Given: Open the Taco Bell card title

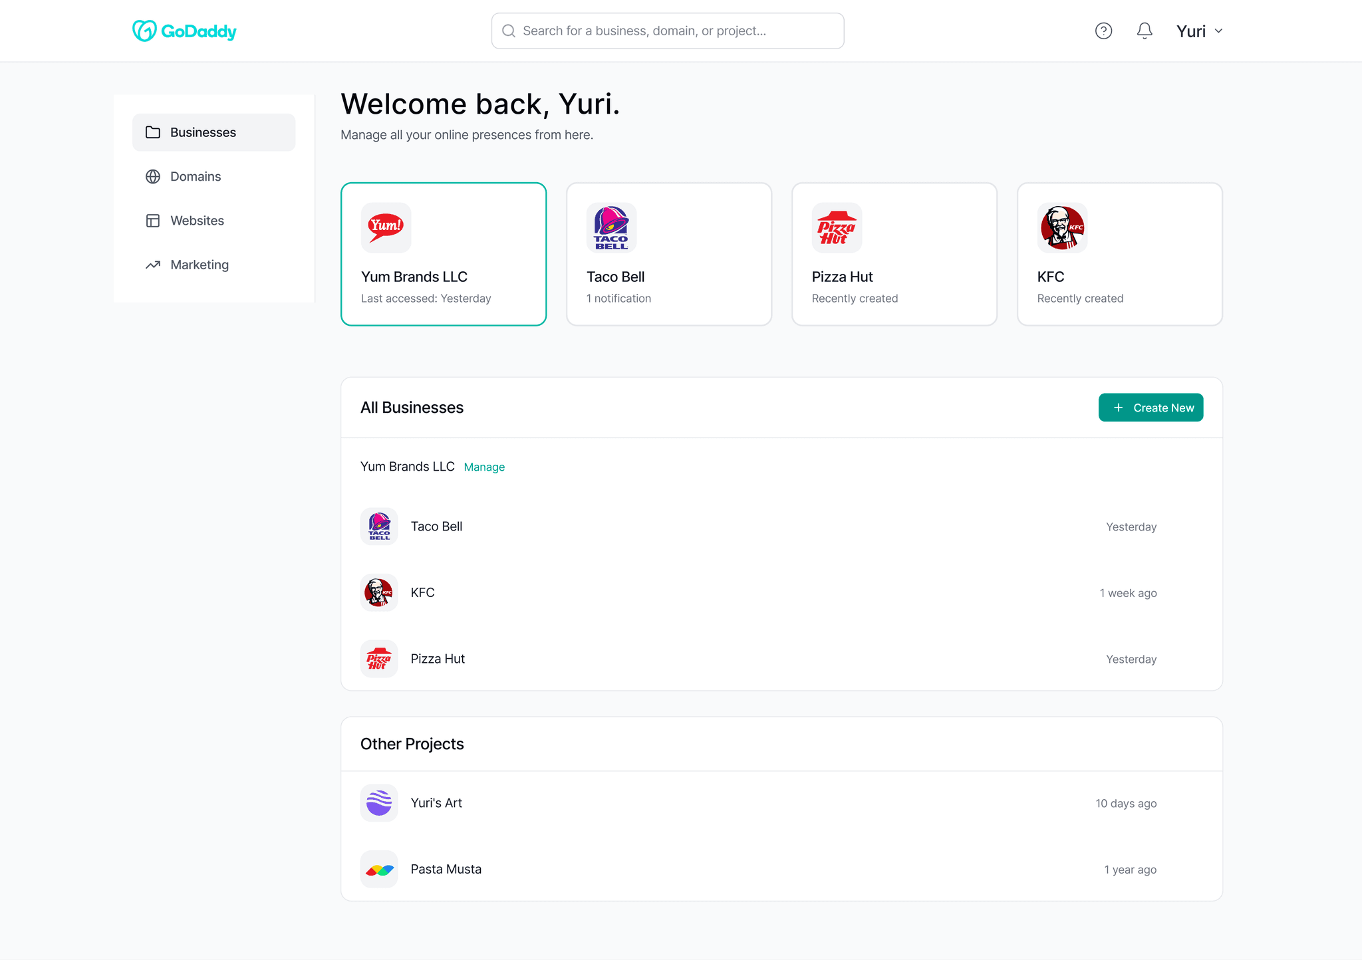Looking at the screenshot, I should pos(616,277).
